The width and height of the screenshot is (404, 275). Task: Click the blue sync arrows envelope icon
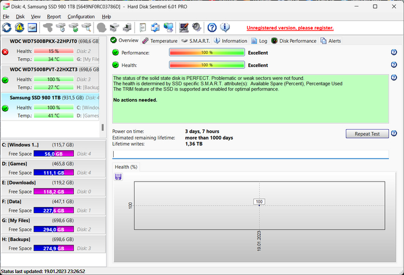(x=155, y=28)
